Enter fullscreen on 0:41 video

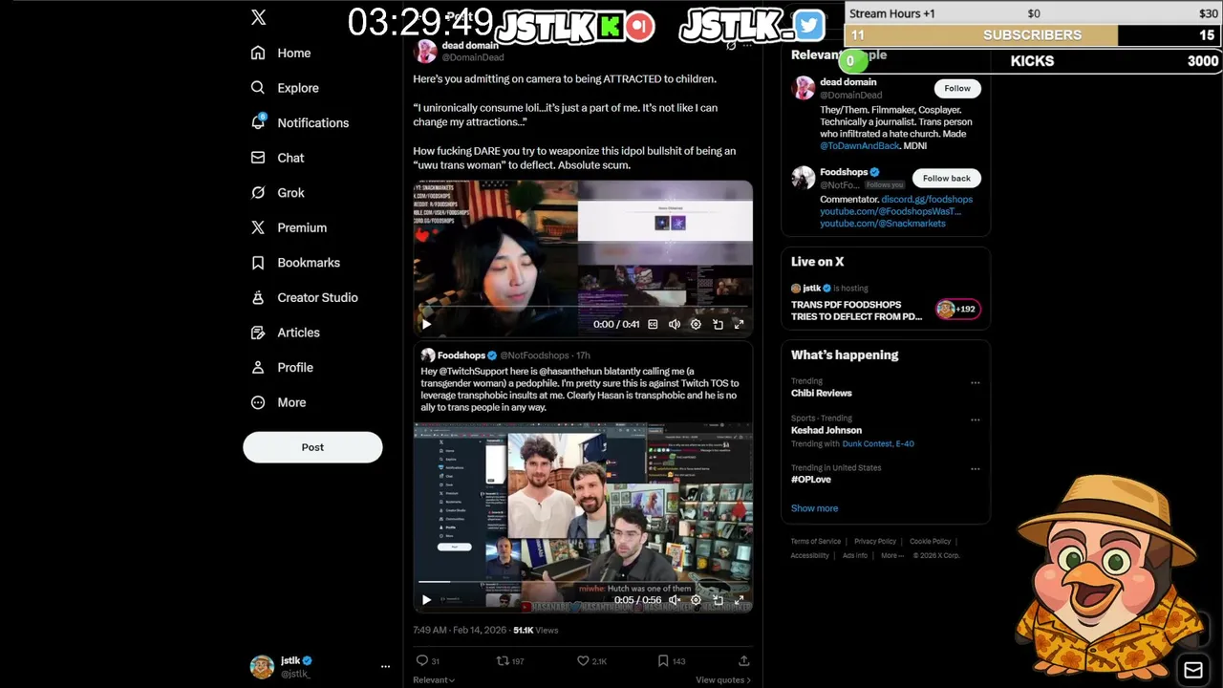click(739, 324)
